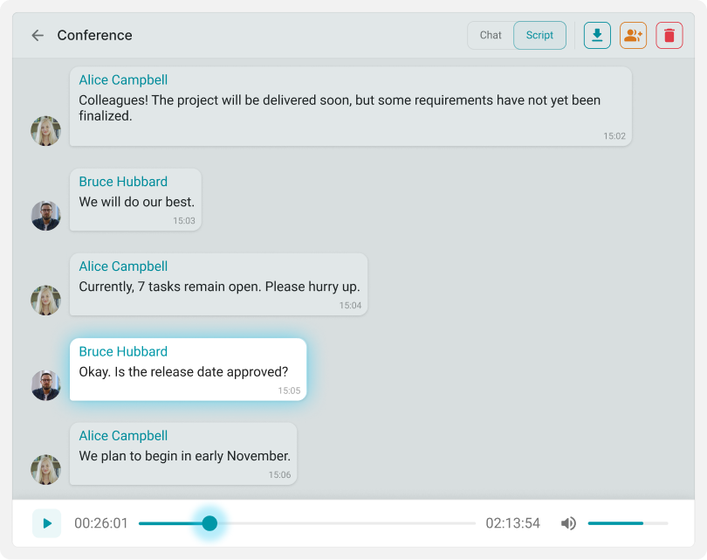707x560 pixels.
Task: Click the current time 00:26:01 label
Action: [x=100, y=522]
